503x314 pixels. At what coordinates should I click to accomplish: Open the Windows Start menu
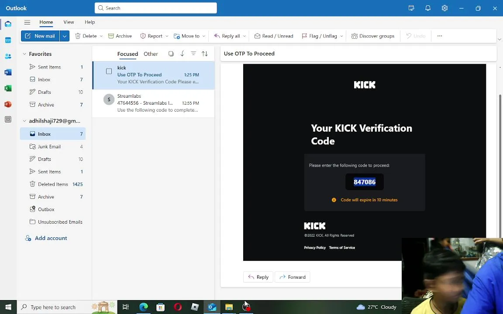(x=8, y=307)
